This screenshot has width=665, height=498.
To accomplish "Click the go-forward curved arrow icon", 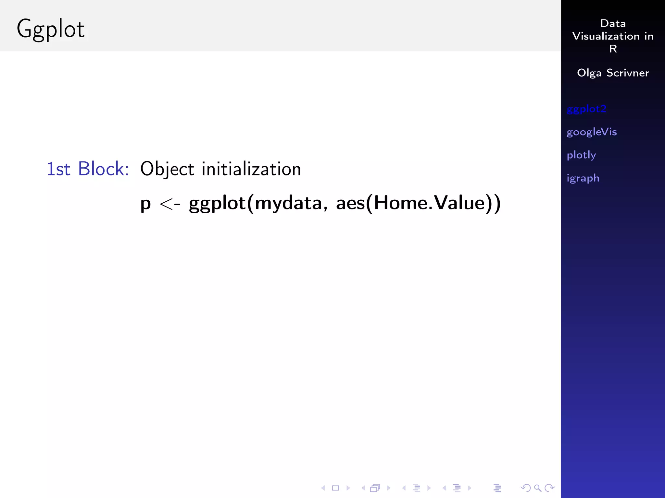I will coord(550,488).
